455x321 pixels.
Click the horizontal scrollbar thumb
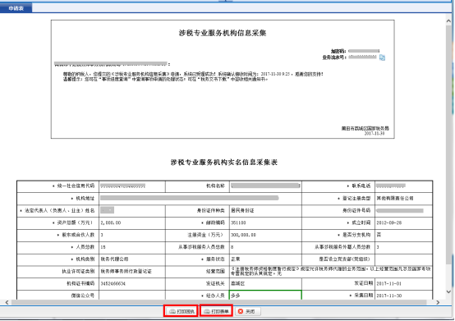point(219,302)
